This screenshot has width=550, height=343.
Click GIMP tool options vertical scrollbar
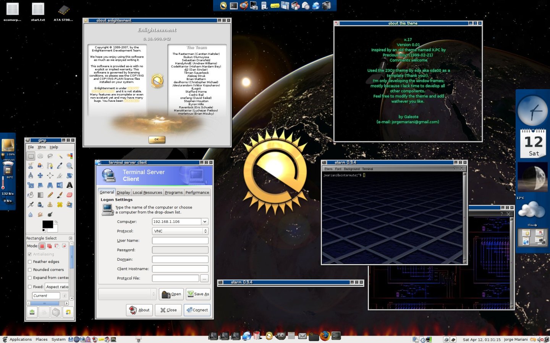click(72, 271)
